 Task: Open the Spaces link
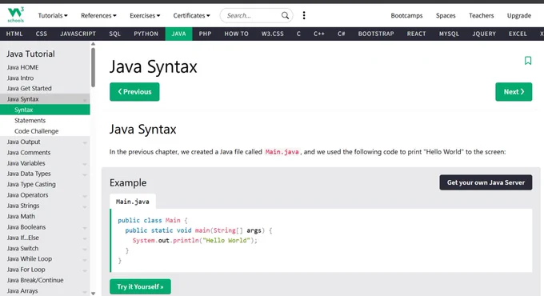[446, 15]
